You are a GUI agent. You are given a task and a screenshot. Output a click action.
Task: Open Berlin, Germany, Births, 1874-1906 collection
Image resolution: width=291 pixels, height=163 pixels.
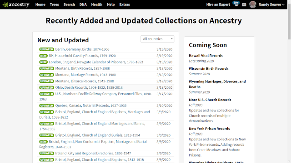coord(82,49)
